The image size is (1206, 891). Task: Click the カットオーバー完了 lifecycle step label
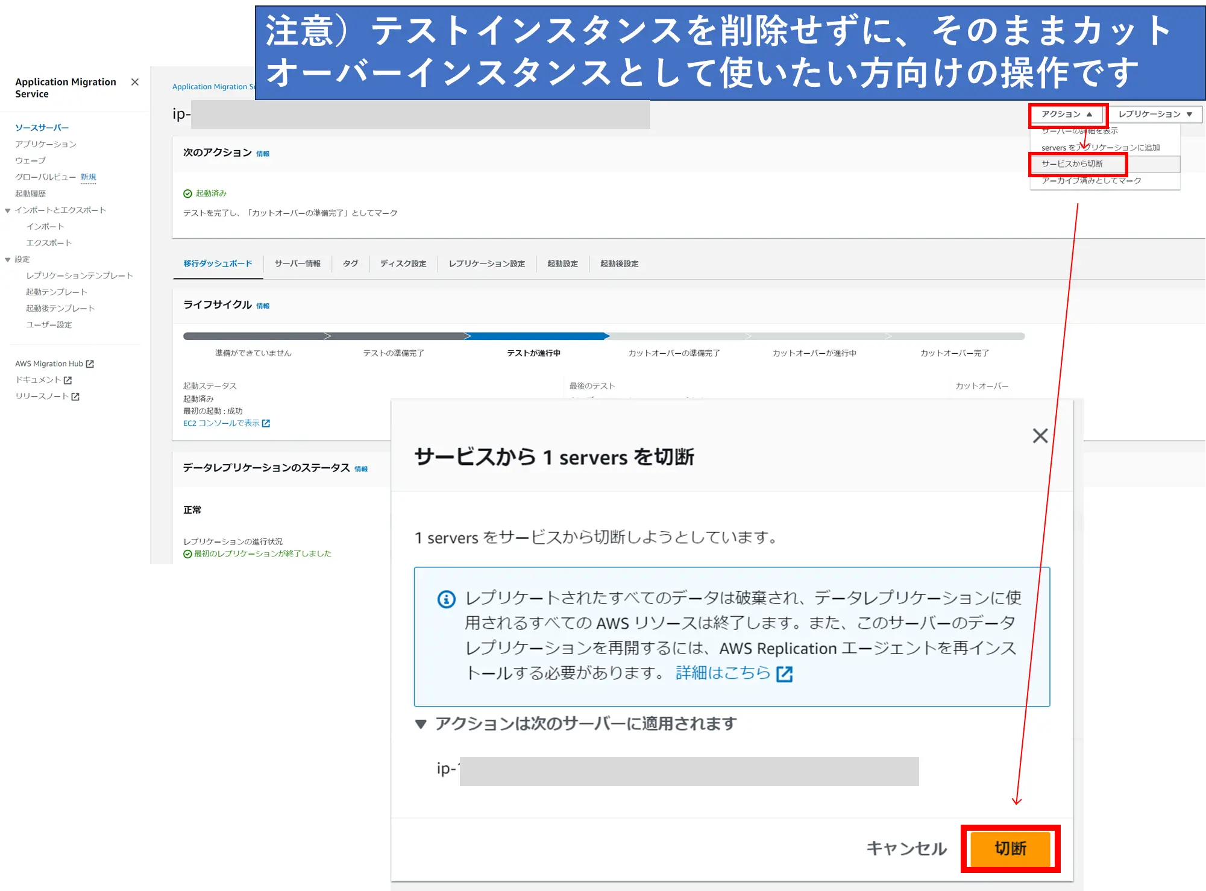click(x=955, y=353)
